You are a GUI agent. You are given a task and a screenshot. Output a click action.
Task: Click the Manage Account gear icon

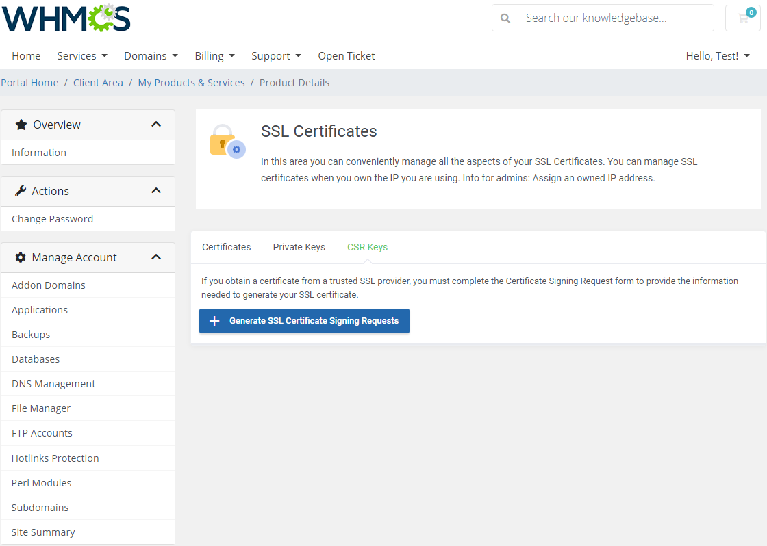tap(21, 257)
